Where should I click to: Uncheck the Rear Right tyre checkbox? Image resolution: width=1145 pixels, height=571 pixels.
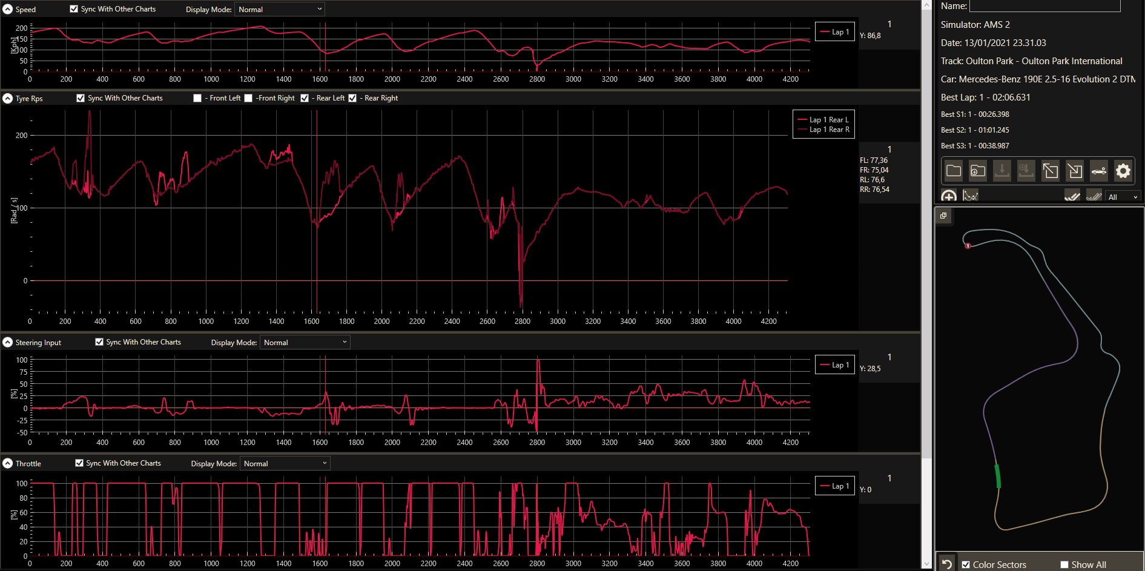coord(352,98)
